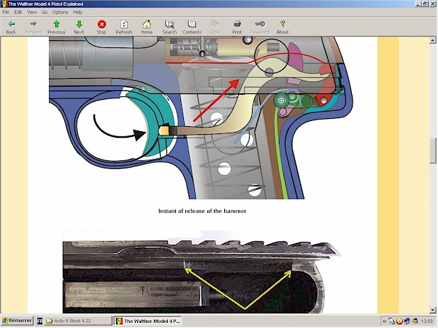Image resolution: width=438 pixels, height=328 pixels.
Task: Close the Walther Model 4 window
Action: [x=432, y=4]
